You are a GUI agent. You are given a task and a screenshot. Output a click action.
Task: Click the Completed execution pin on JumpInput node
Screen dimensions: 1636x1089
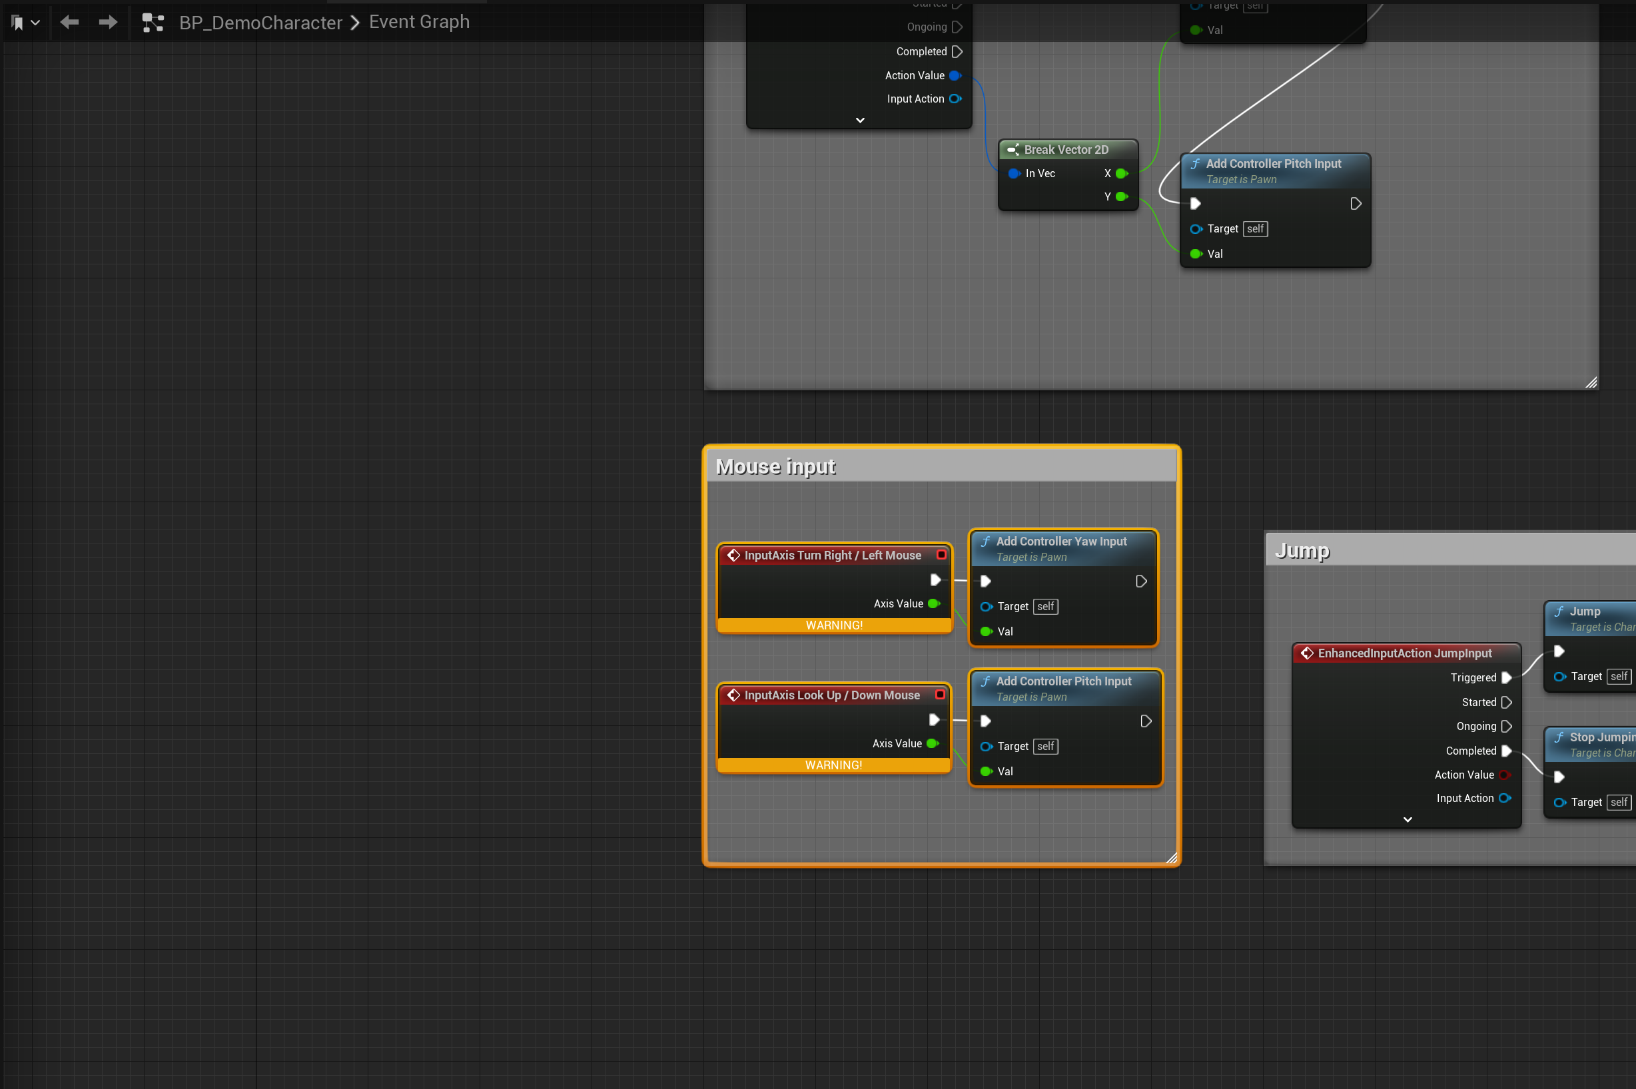click(1505, 751)
